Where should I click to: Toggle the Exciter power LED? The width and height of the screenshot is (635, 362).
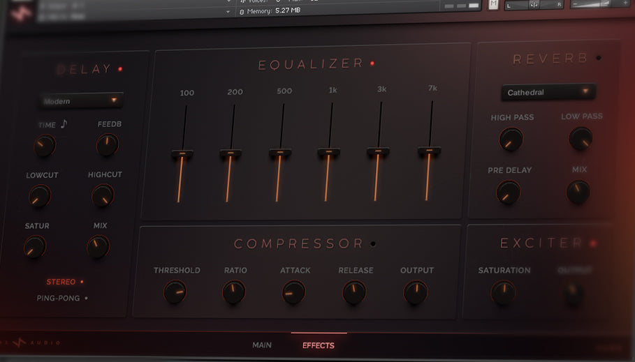point(593,243)
